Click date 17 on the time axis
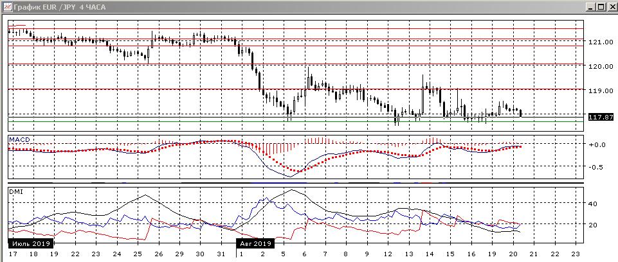The width and height of the screenshot is (618, 262). [13, 254]
